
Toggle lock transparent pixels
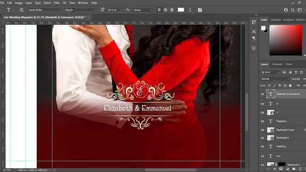tap(269, 86)
